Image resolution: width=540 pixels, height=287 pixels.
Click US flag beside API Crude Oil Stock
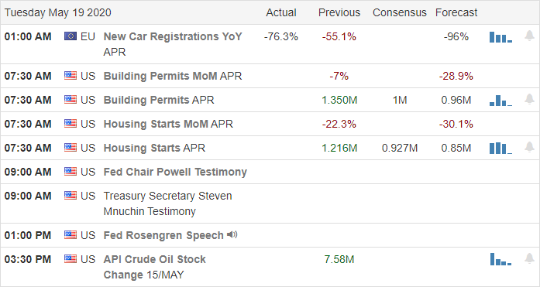click(x=71, y=258)
